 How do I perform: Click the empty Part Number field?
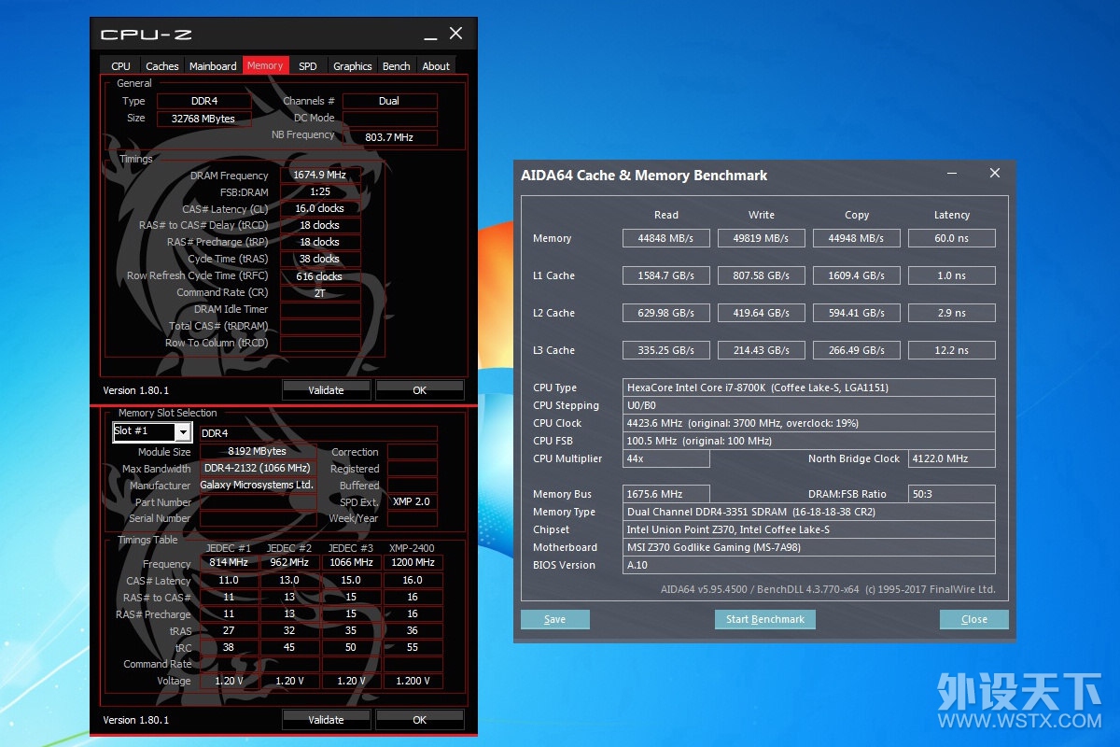[258, 502]
